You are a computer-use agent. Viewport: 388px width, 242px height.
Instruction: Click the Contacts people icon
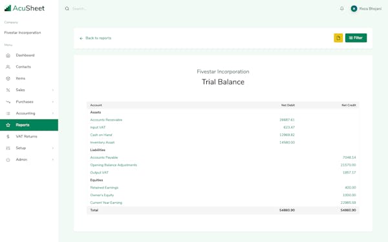(8, 67)
